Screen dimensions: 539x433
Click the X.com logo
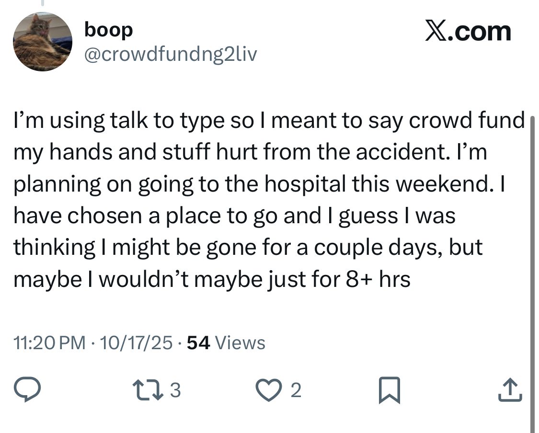468,31
